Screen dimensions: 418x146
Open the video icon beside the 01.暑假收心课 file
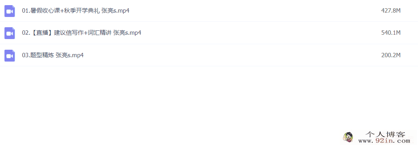9,11
